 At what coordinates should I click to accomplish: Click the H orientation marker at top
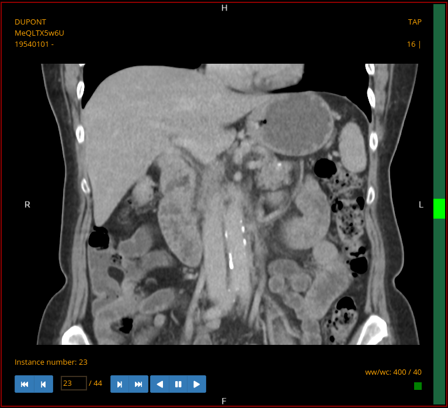[224, 8]
